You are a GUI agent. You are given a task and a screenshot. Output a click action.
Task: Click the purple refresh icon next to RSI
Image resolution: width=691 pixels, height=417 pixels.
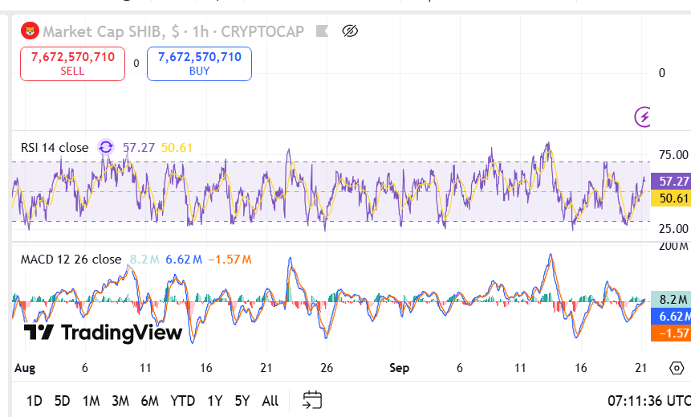[x=106, y=147]
